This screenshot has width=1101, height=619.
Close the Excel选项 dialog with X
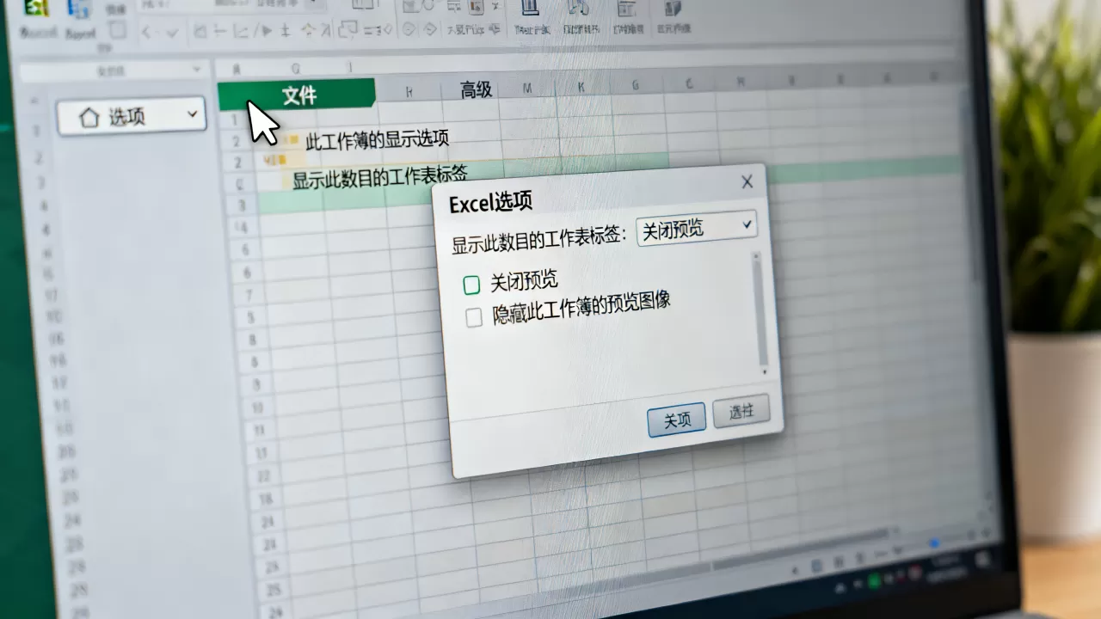point(747,181)
